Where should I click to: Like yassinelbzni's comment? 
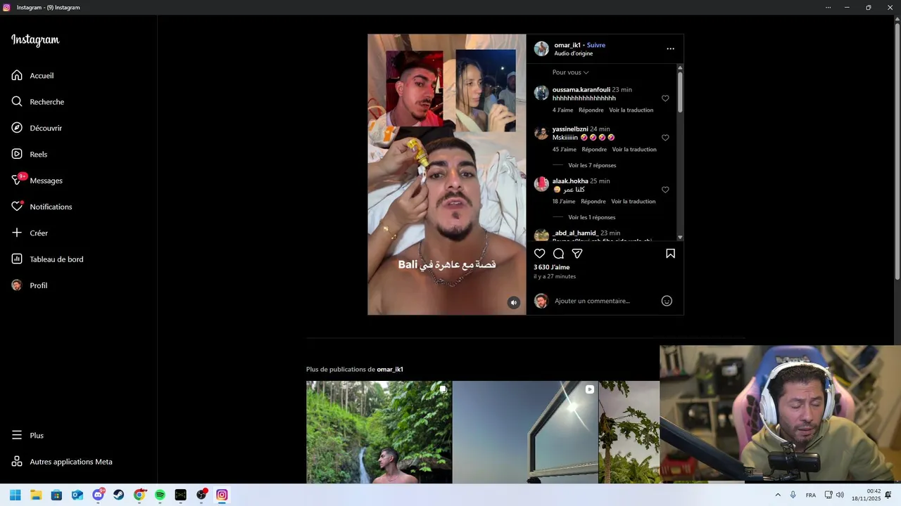[x=665, y=138]
